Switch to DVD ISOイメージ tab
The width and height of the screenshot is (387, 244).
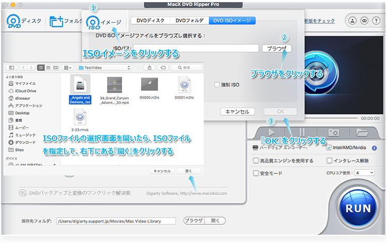pos(232,21)
